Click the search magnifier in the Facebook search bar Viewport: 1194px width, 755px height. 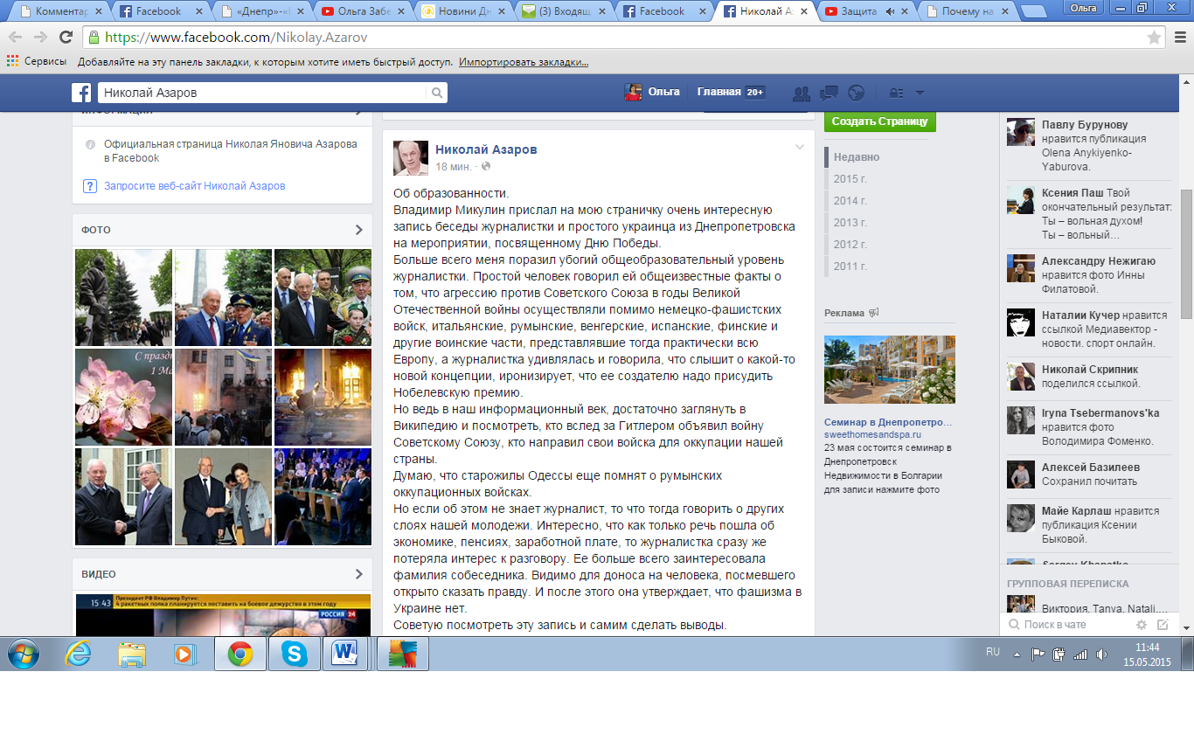click(435, 92)
